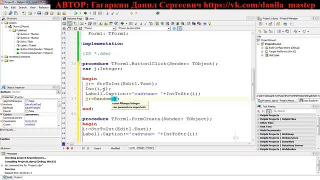Image resolution: width=320 pixels, height=180 pixels.
Task: Toggle the Cancel False checkbox
Action: point(26,111)
